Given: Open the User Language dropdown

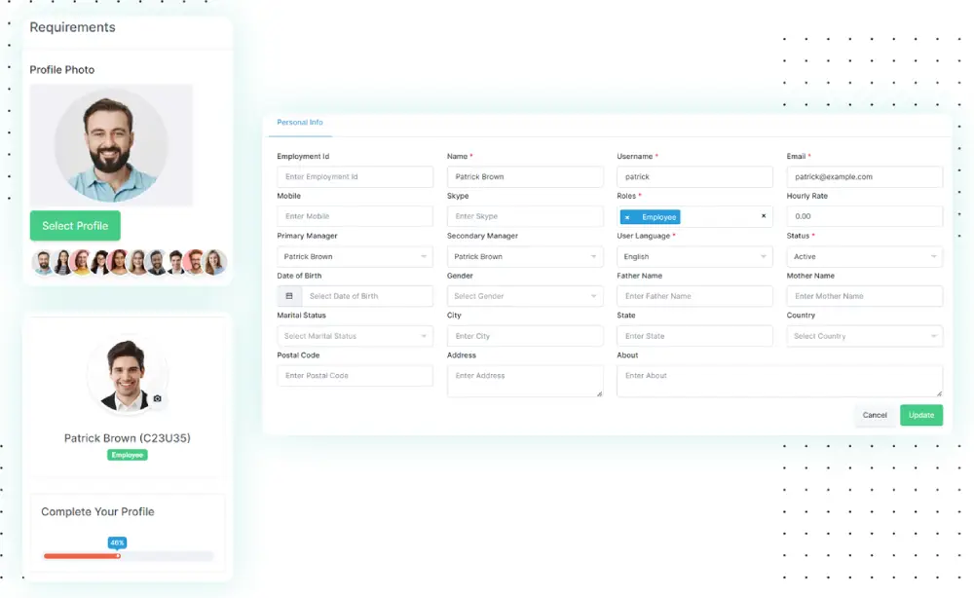Looking at the screenshot, I should click(694, 257).
